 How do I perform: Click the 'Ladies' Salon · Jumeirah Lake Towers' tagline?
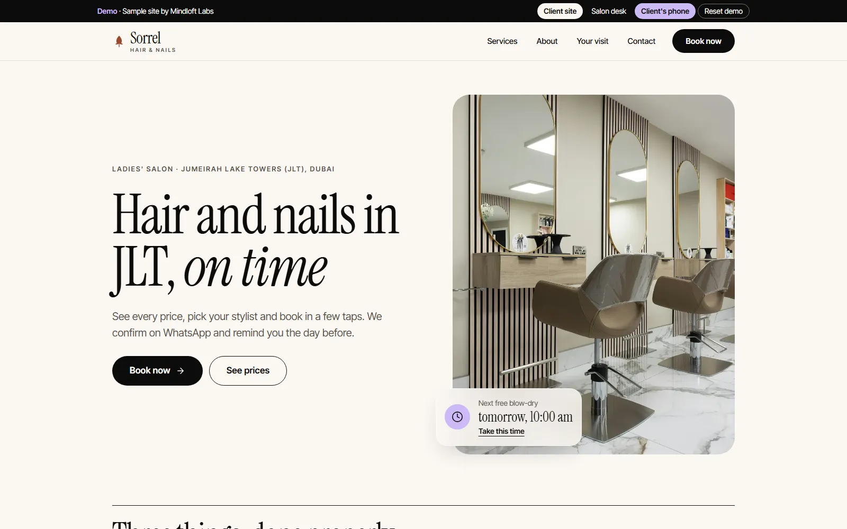223,169
